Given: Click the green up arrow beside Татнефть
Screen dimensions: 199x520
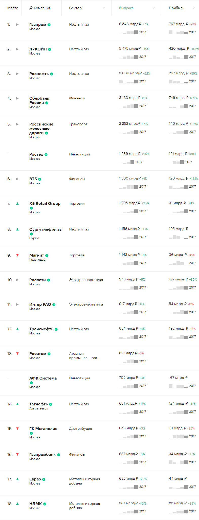Looking at the screenshot, I should tap(17, 404).
